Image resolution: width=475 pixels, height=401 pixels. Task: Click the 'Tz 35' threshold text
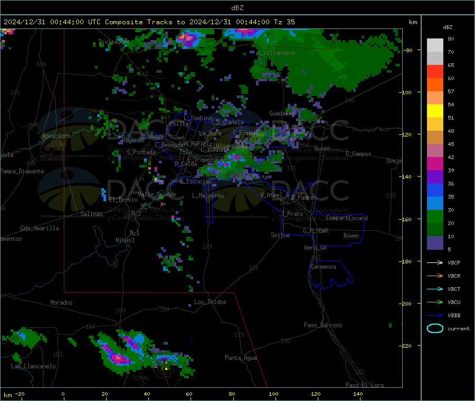284,22
